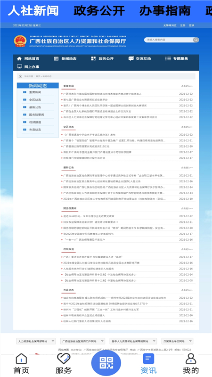Expand the 各市人力资源和社会保障局网站 dropdown

[x=133, y=341]
